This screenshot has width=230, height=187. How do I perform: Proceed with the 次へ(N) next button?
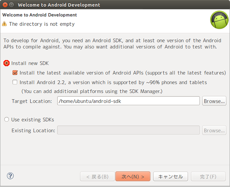(133, 176)
